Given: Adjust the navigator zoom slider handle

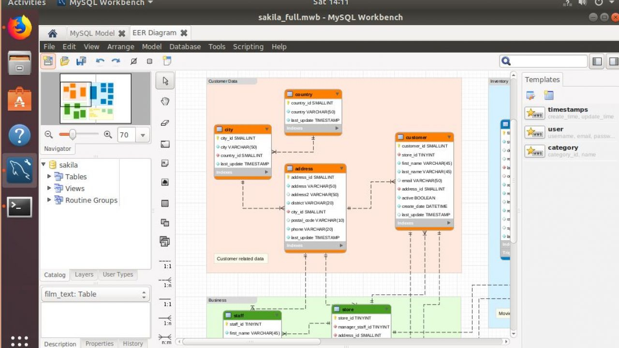Looking at the screenshot, I should [72, 134].
